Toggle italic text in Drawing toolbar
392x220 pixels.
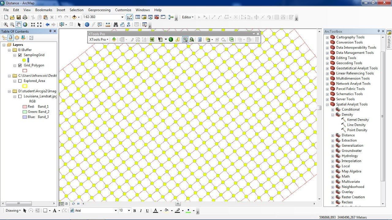[x=141, y=211]
